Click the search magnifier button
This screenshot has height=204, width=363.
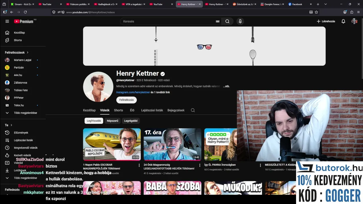pos(227,21)
